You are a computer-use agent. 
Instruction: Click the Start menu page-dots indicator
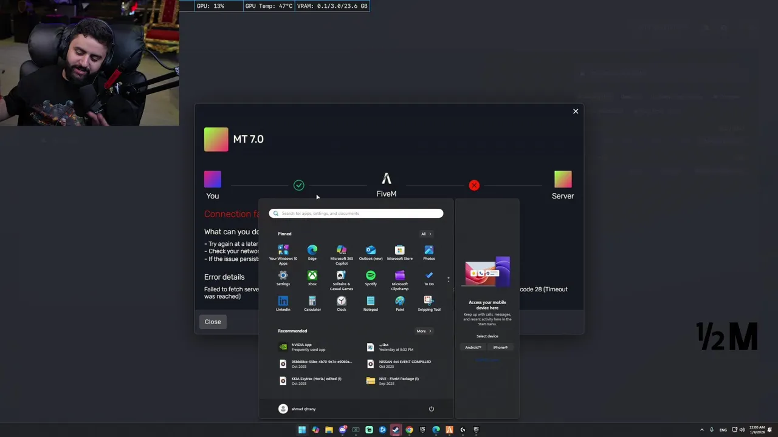(449, 279)
